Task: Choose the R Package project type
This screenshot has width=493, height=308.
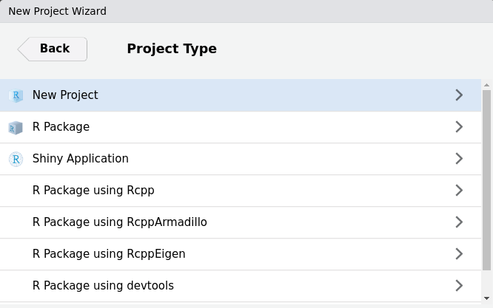Action: (61, 127)
